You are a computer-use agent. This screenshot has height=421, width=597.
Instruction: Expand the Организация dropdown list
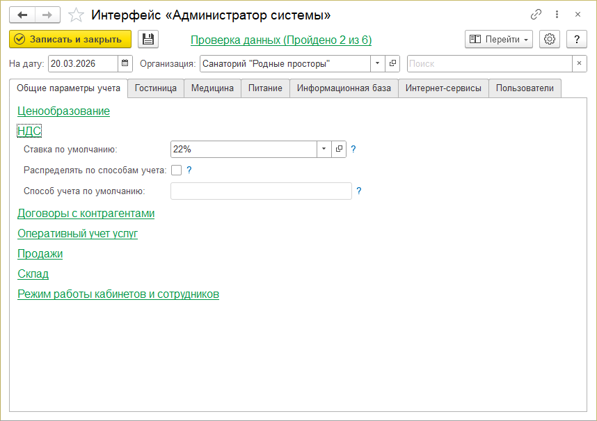[377, 64]
